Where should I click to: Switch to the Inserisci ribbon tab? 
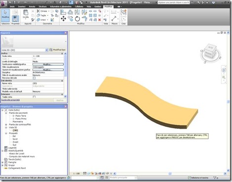click(22, 6)
